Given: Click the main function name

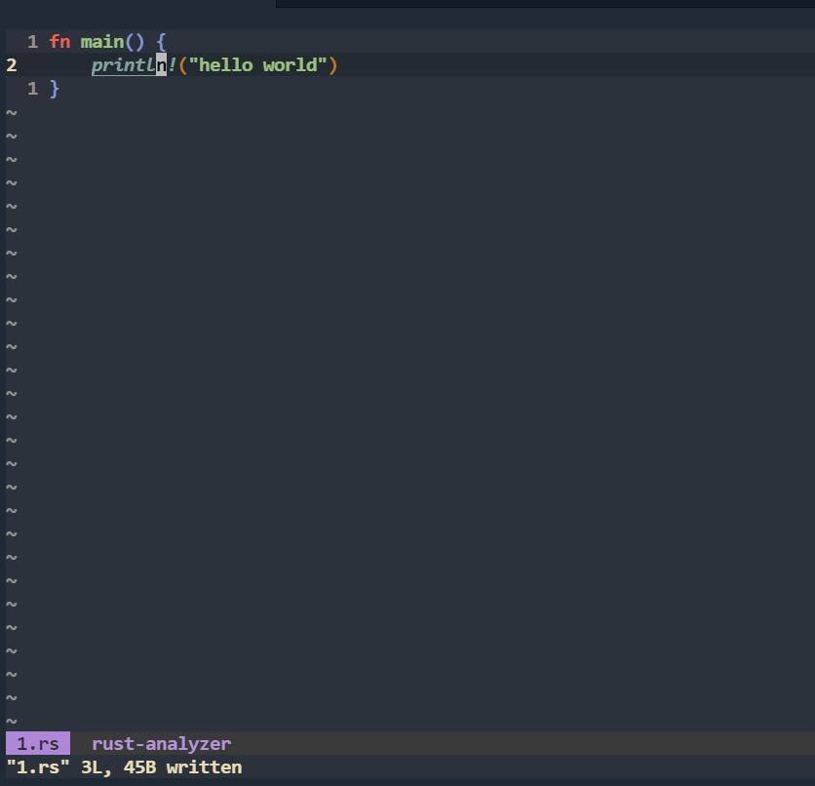Looking at the screenshot, I should [x=101, y=41].
